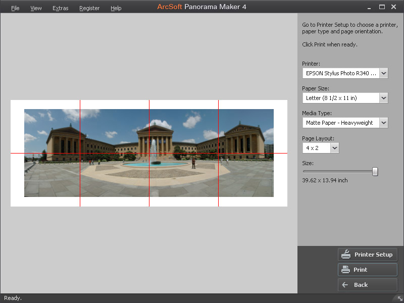
Task: Click the Printer label
Action: [x=311, y=64]
